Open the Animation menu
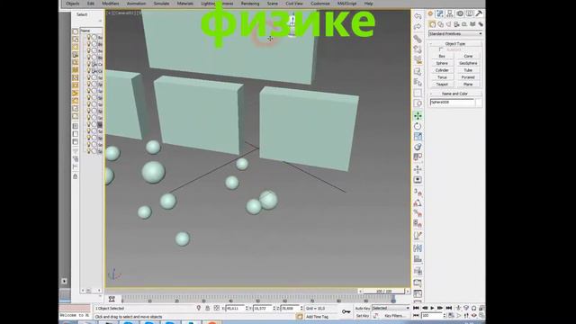Screen dimensions: 576x324 (x=136, y=4)
